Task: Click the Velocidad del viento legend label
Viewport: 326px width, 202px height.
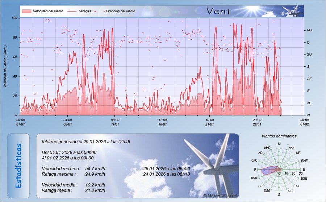Action: pyautogui.click(x=48, y=11)
